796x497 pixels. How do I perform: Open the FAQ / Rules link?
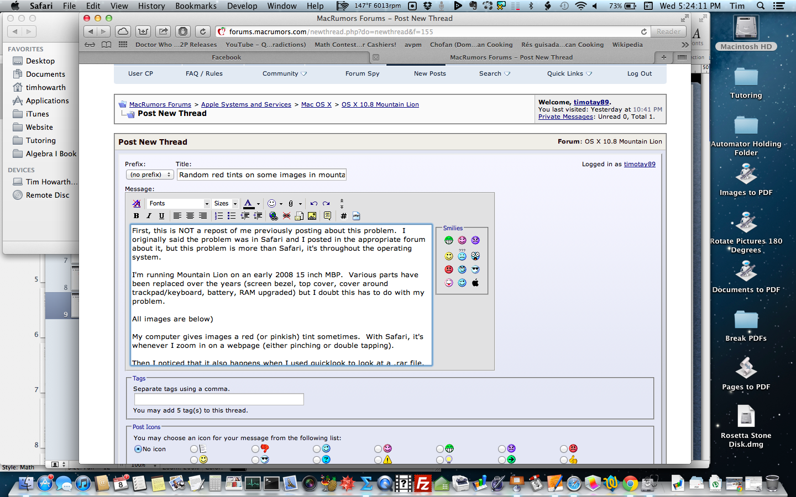tap(204, 73)
